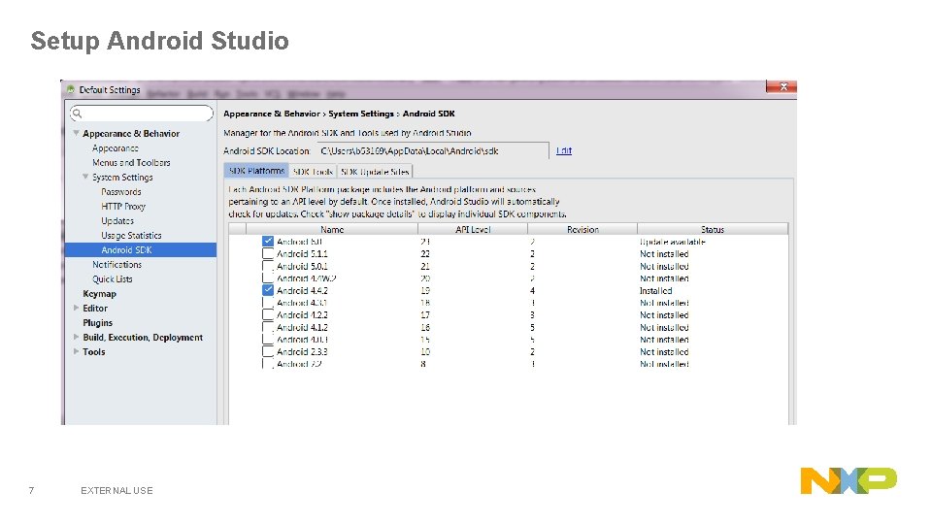Enable the Android 5.1.1 checkbox
This screenshot has width=932, height=524.
pyautogui.click(x=268, y=253)
